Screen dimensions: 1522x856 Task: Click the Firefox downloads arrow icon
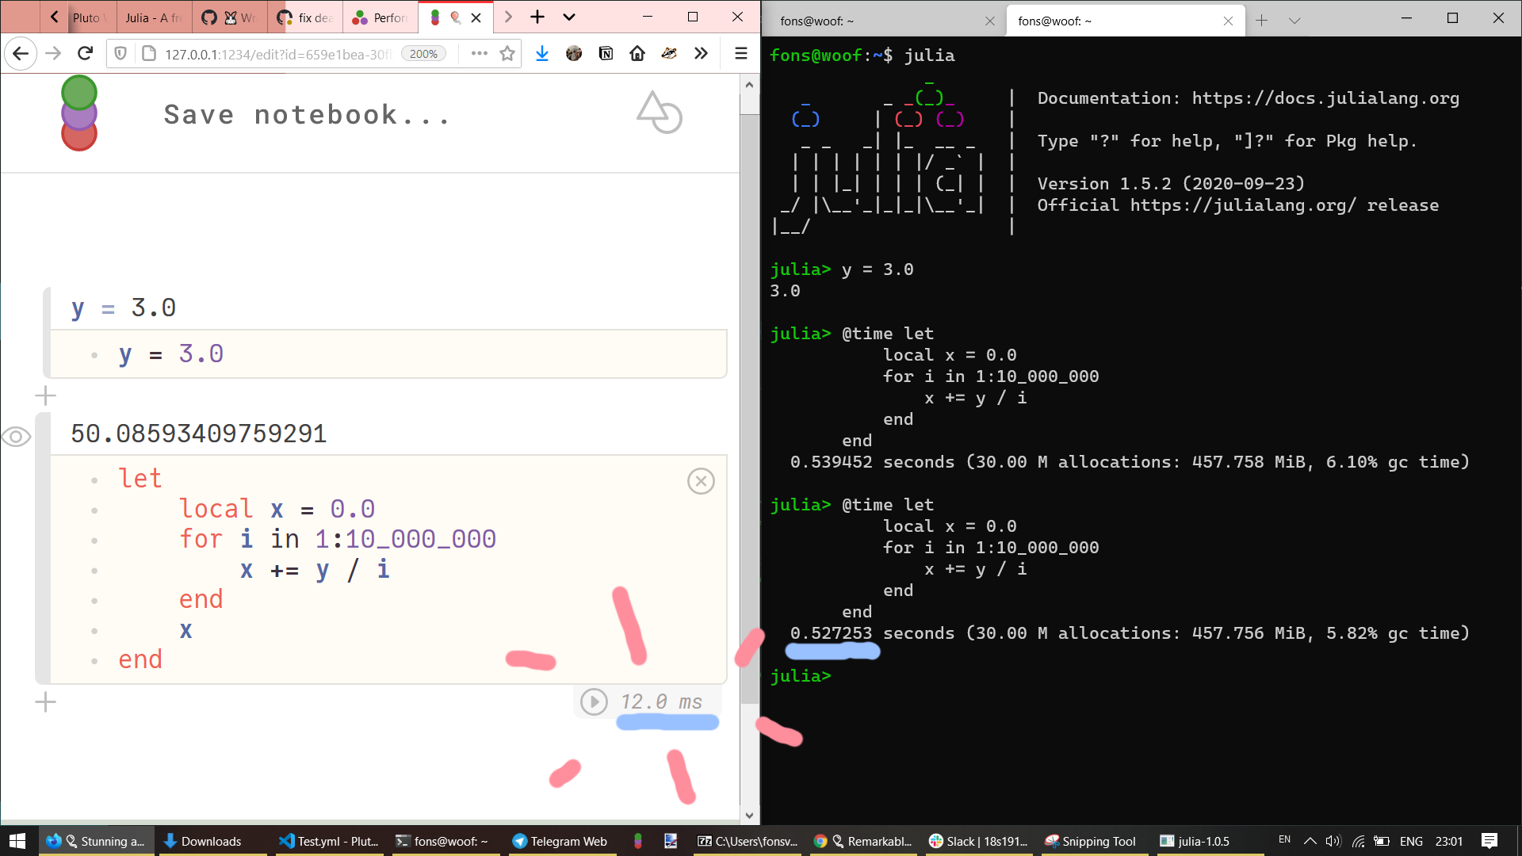542,54
